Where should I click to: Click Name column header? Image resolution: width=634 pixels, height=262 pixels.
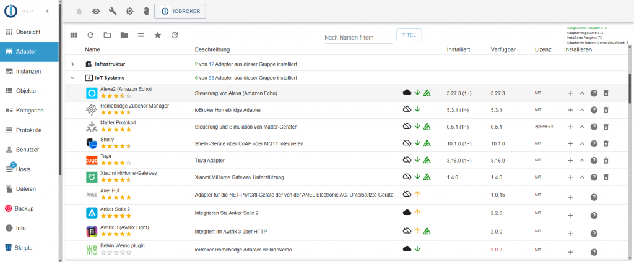(x=92, y=49)
